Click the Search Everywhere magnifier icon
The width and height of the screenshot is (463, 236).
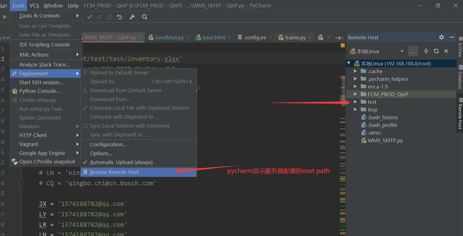pyautogui.click(x=145, y=17)
